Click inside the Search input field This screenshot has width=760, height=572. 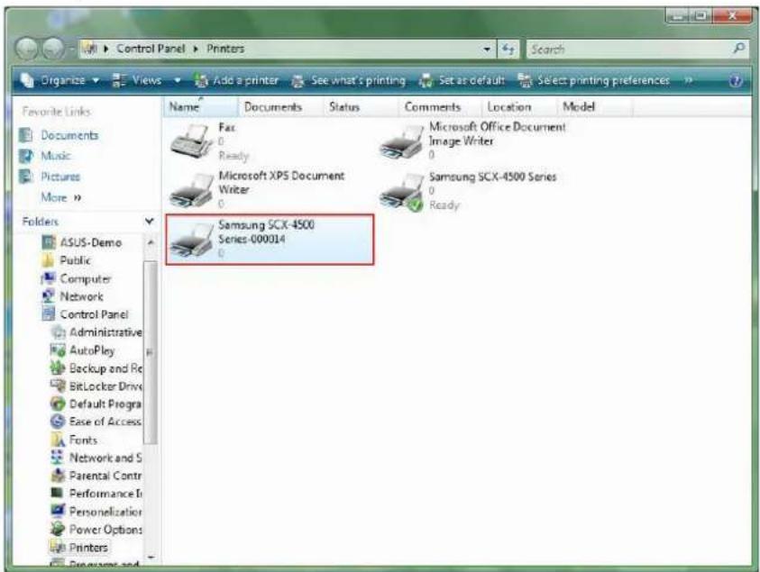click(630, 50)
